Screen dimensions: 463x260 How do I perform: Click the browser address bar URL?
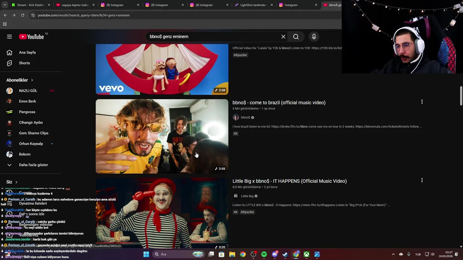pyautogui.click(x=84, y=15)
